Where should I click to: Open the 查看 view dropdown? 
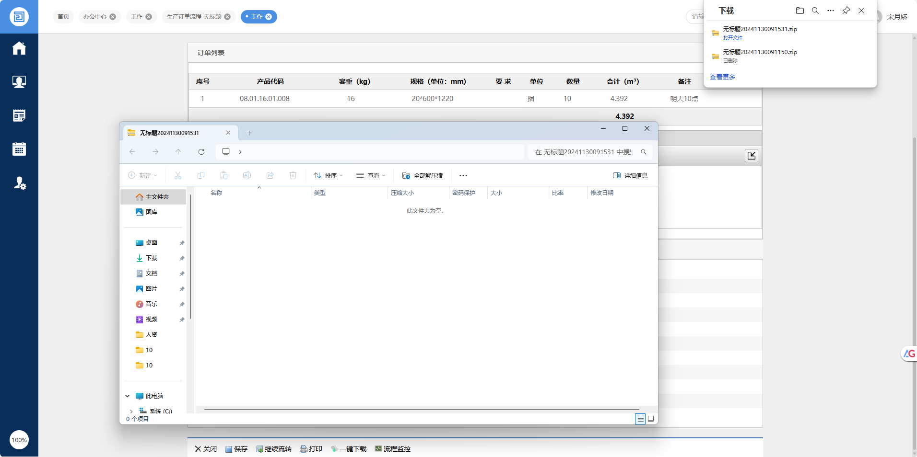[371, 175]
